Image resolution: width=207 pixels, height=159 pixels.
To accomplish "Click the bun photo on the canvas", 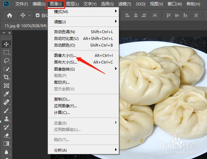I will pyautogui.click(x=163, y=98).
